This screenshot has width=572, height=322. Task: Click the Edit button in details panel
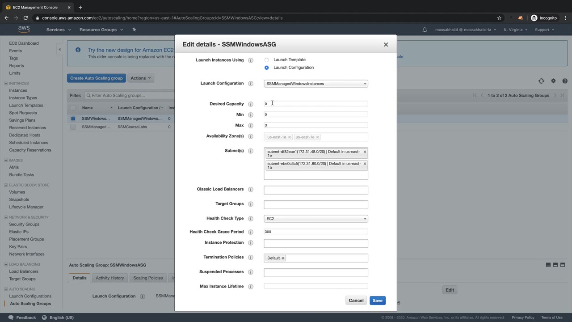(x=450, y=290)
